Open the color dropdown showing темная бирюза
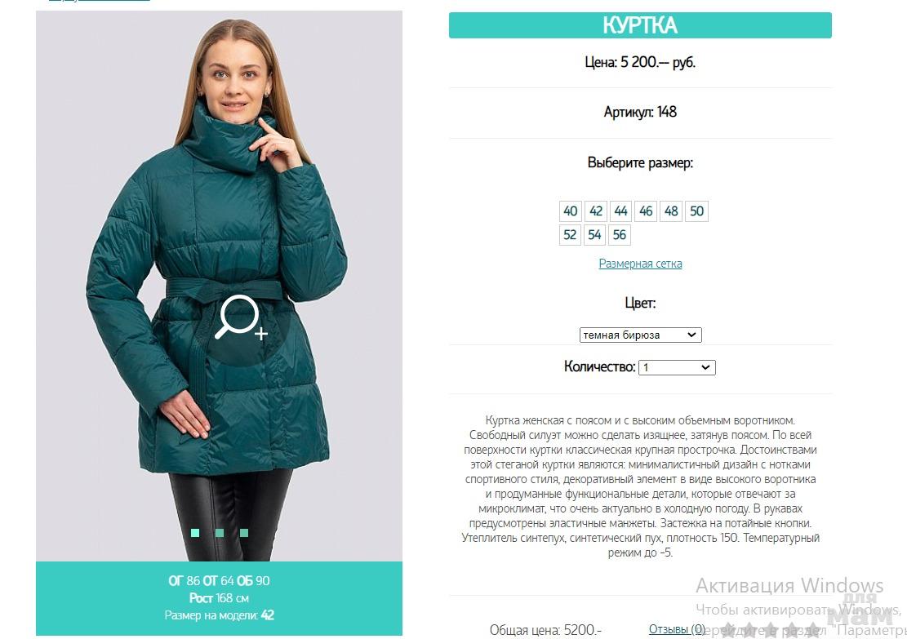Image resolution: width=907 pixels, height=639 pixels. (640, 335)
